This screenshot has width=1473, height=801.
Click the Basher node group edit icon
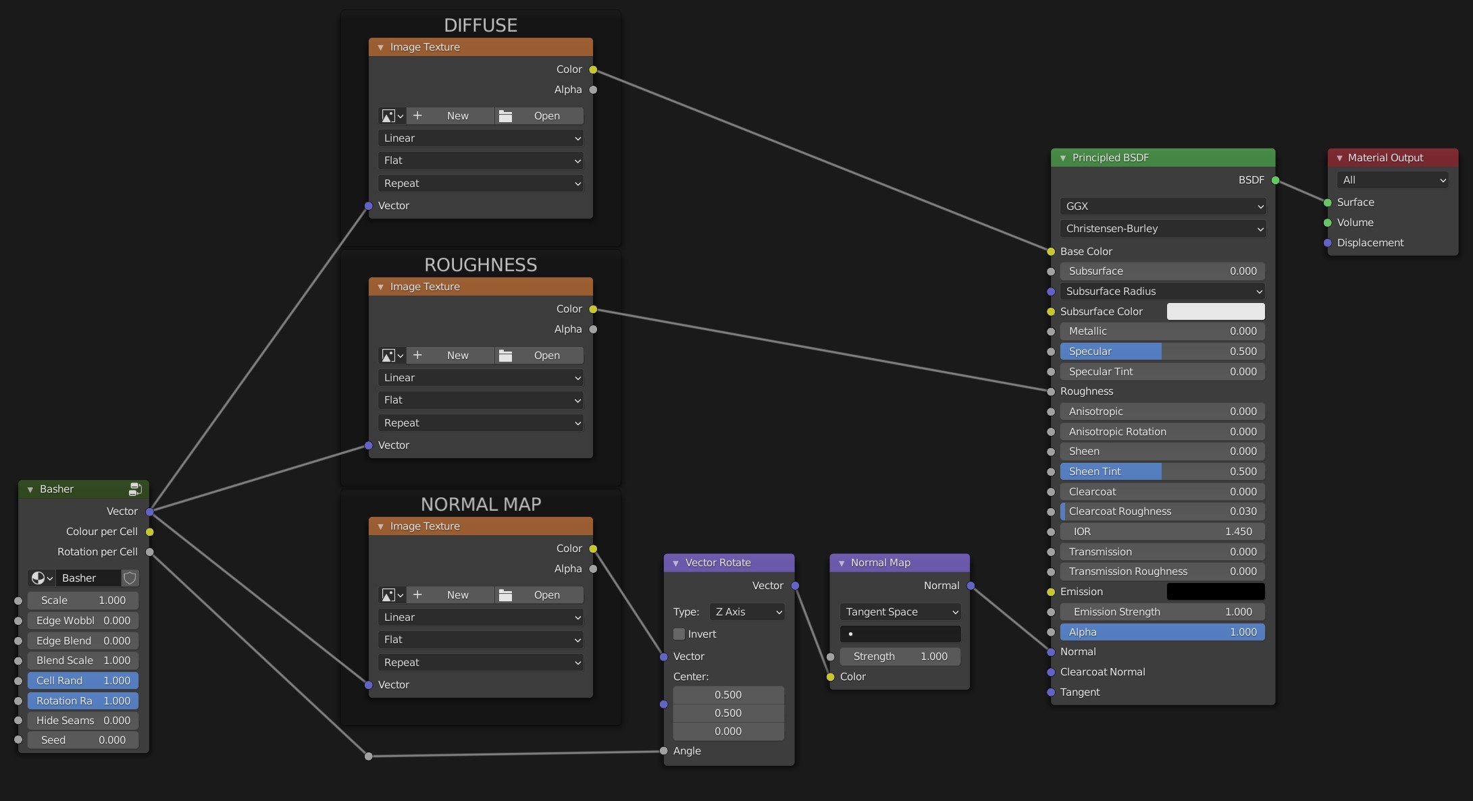[x=135, y=489]
